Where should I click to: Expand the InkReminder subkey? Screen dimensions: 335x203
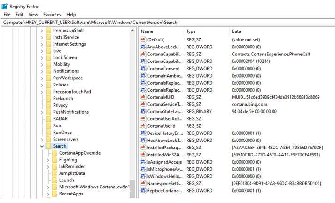point(48,167)
